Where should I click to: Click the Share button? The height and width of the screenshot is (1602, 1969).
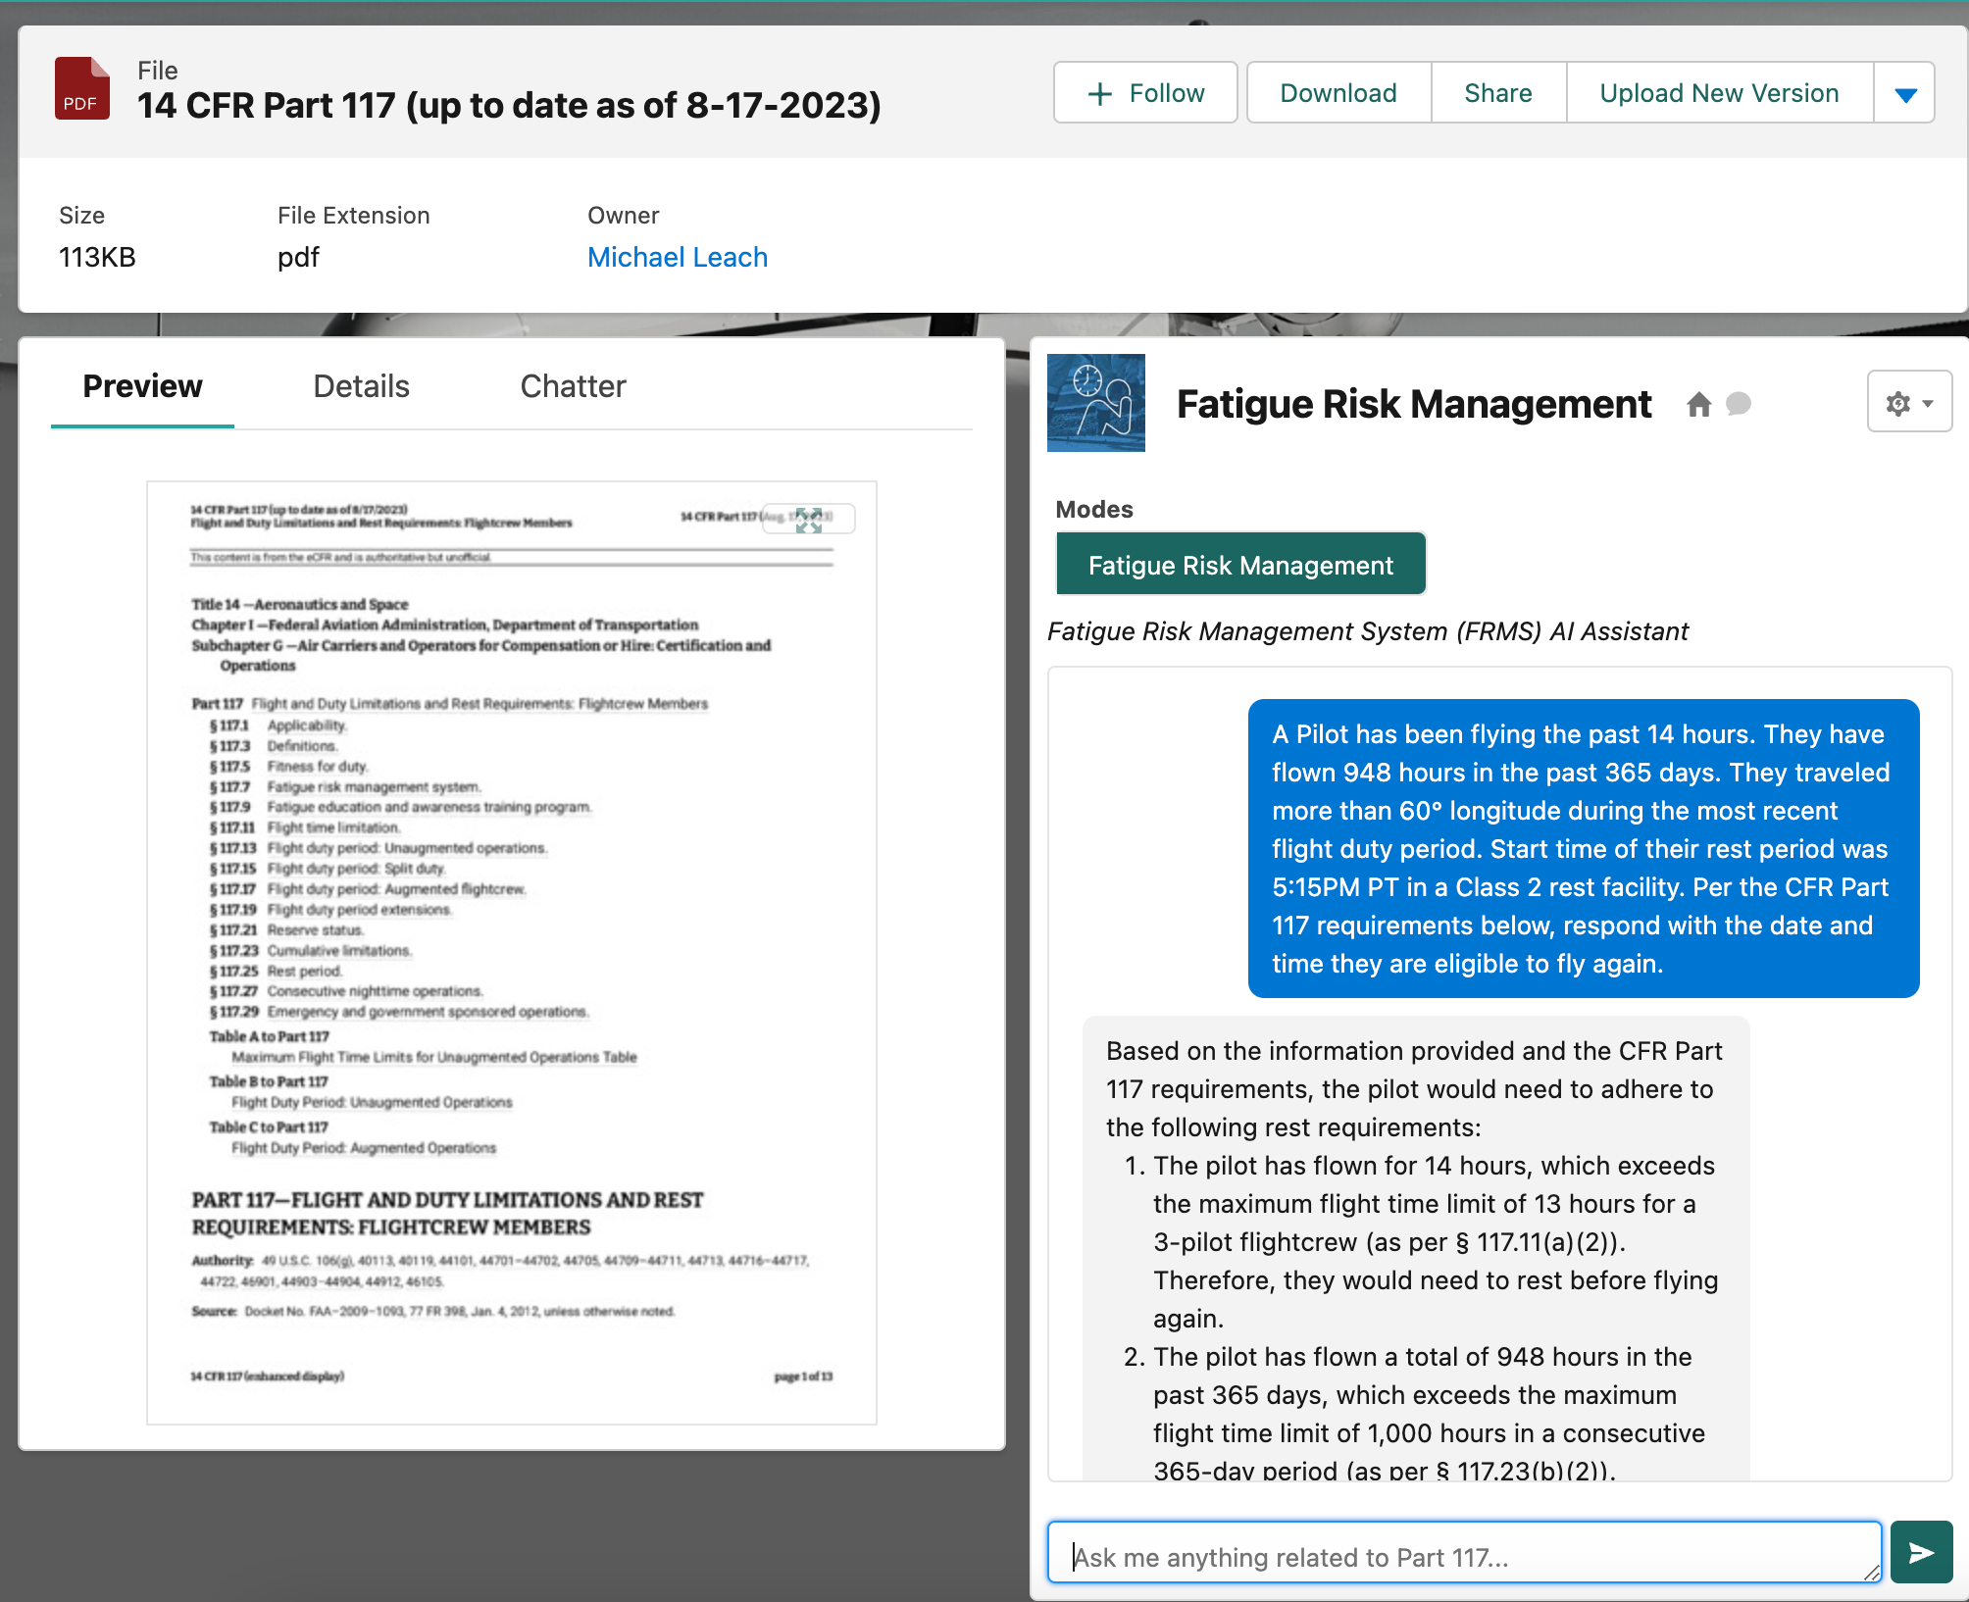click(1498, 93)
